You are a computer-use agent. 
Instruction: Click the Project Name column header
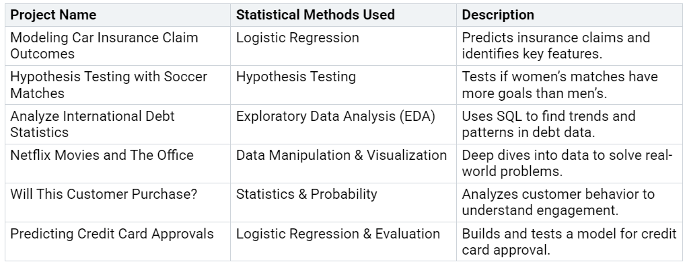118,15
